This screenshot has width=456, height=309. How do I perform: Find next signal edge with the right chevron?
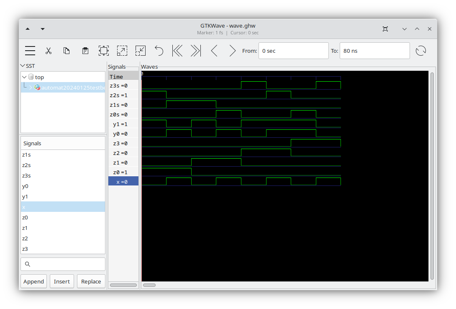(x=232, y=50)
